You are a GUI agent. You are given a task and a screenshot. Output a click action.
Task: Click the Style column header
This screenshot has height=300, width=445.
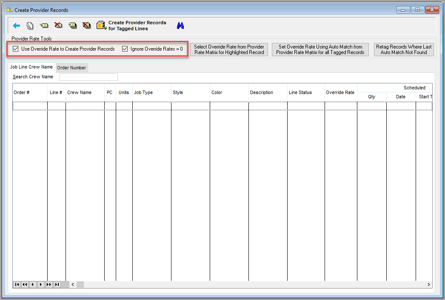[x=191, y=92]
